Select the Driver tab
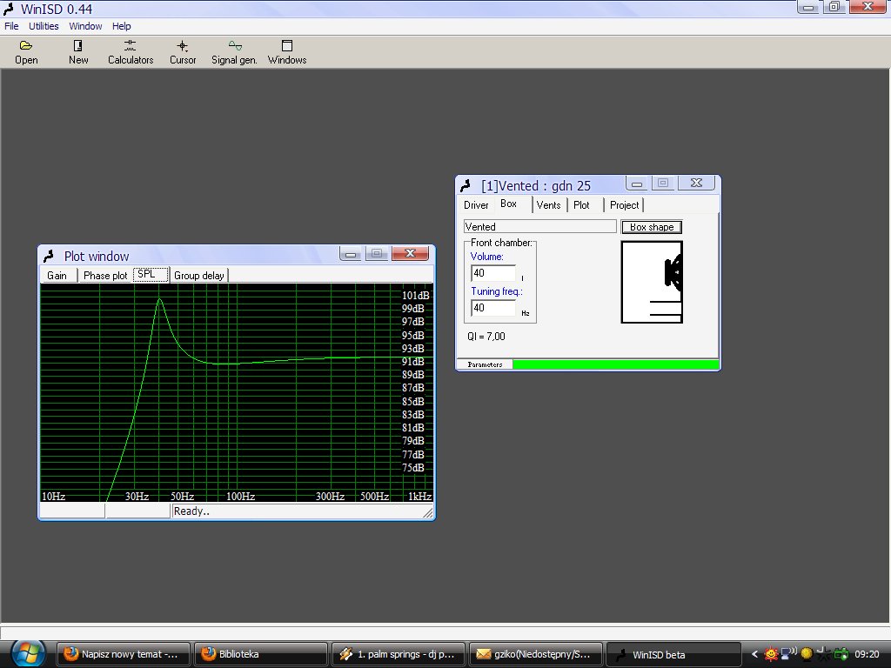891x668 pixels. click(x=476, y=205)
